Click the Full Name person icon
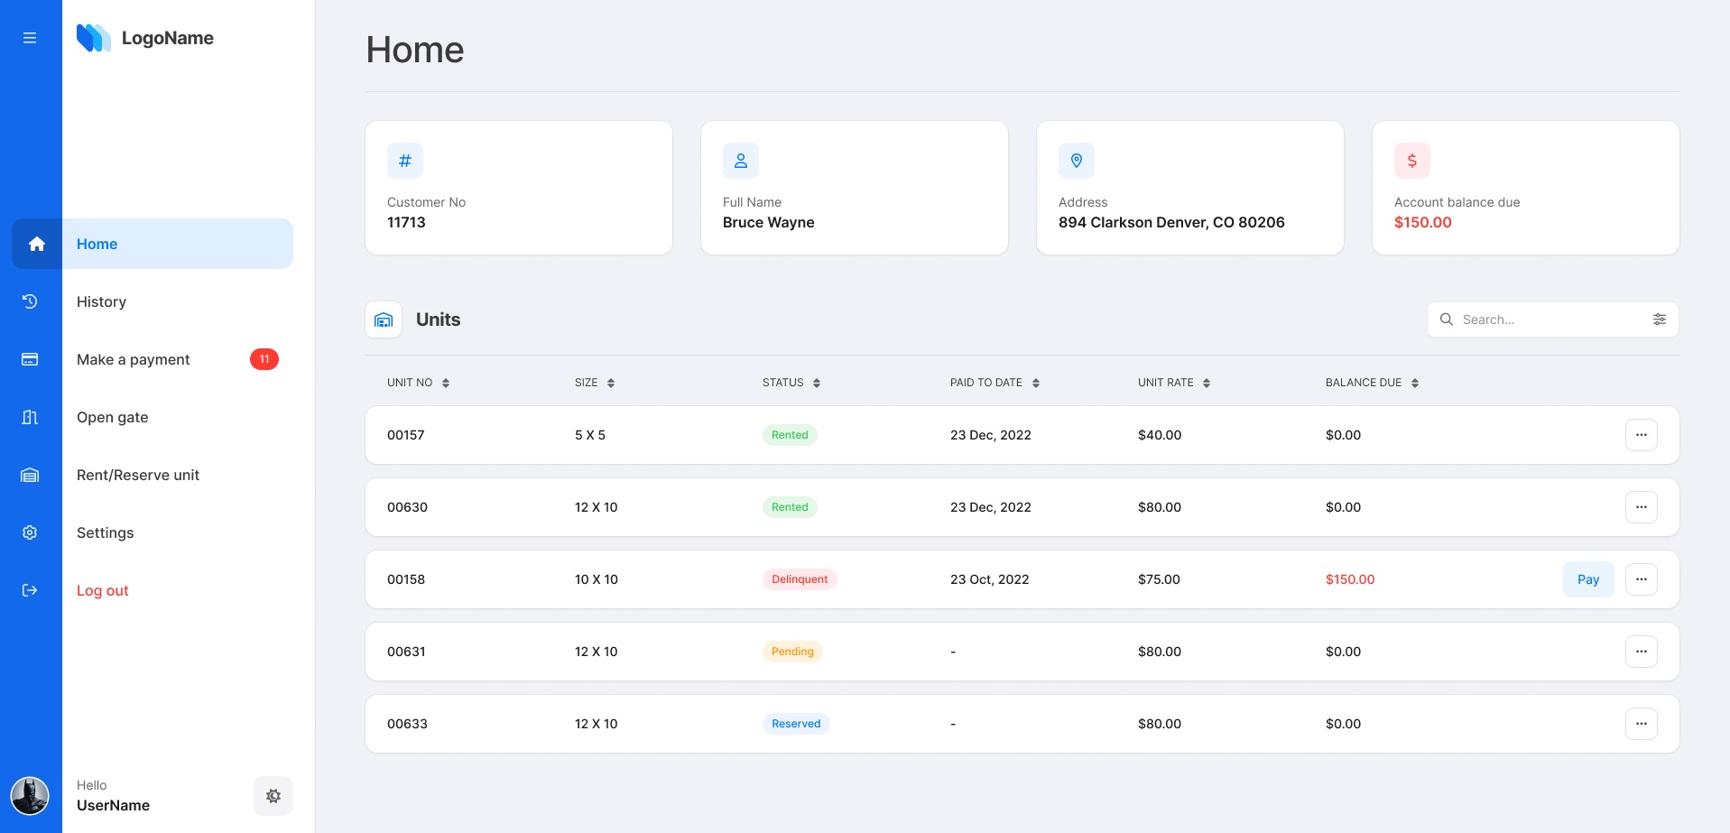Screen dimensions: 1730x833 pos(741,161)
